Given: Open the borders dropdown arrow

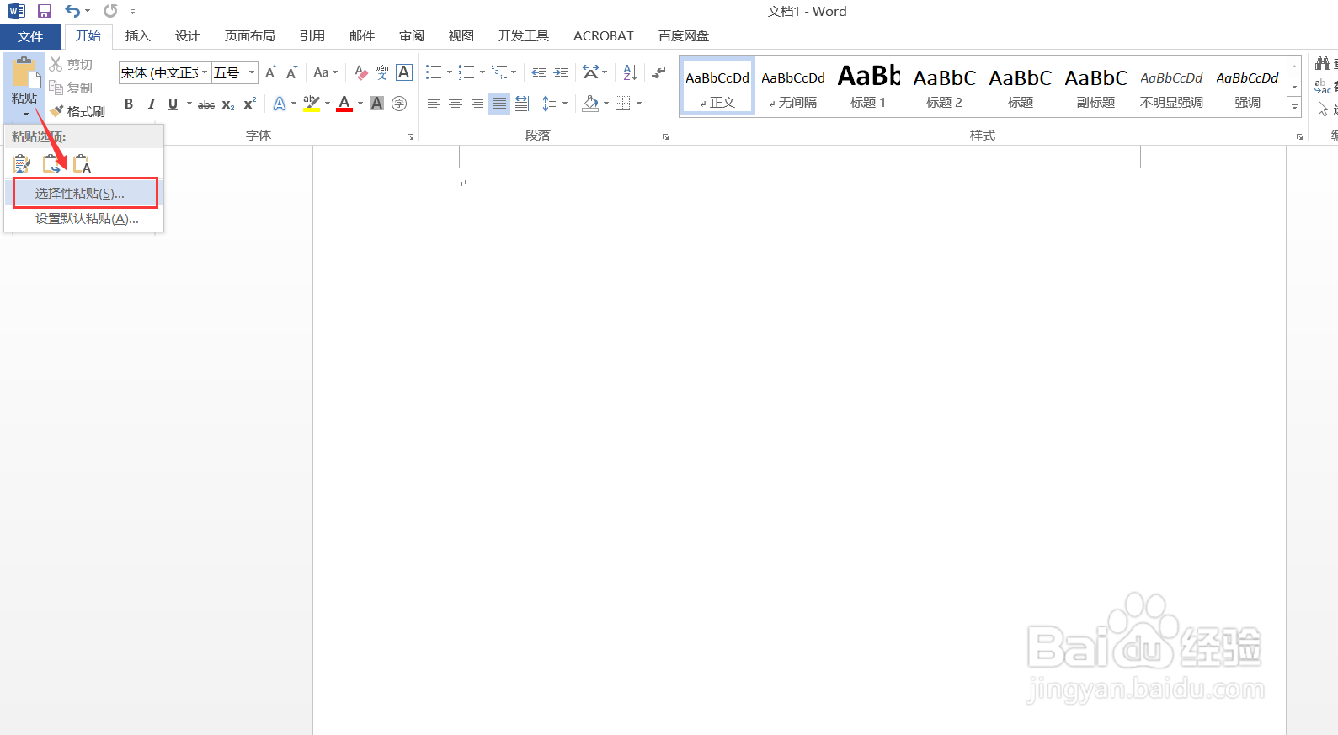Looking at the screenshot, I should tap(639, 104).
